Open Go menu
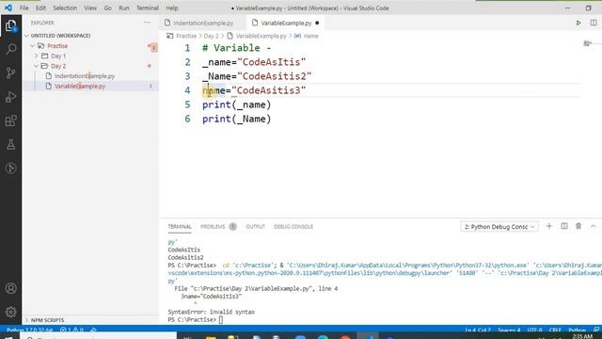The height and width of the screenshot is (339, 602). coord(108,8)
